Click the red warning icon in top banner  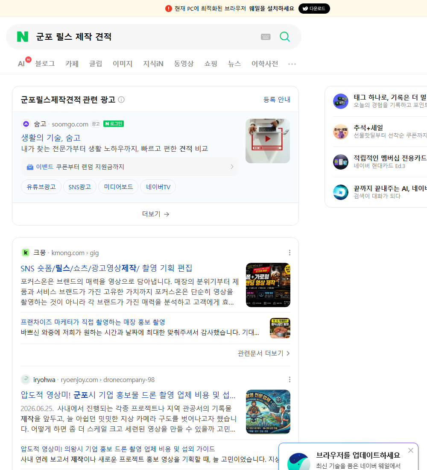coord(169,9)
